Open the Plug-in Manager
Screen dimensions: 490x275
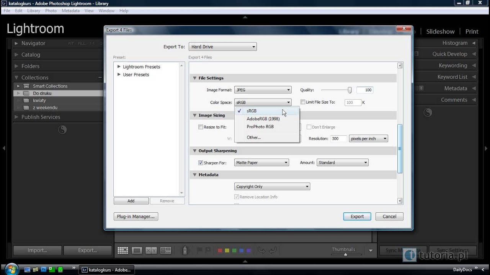pyautogui.click(x=136, y=217)
